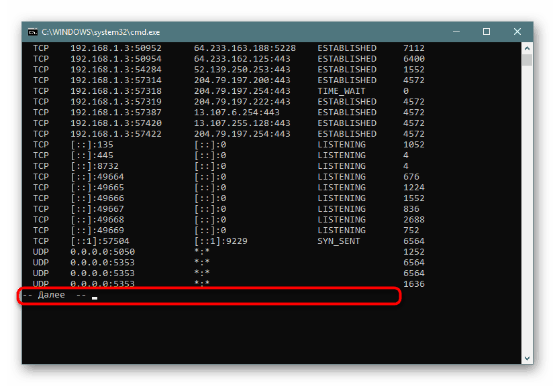This screenshot has height=386, width=555.
Task: Click the local address [::]:49669
Action: click(97, 231)
